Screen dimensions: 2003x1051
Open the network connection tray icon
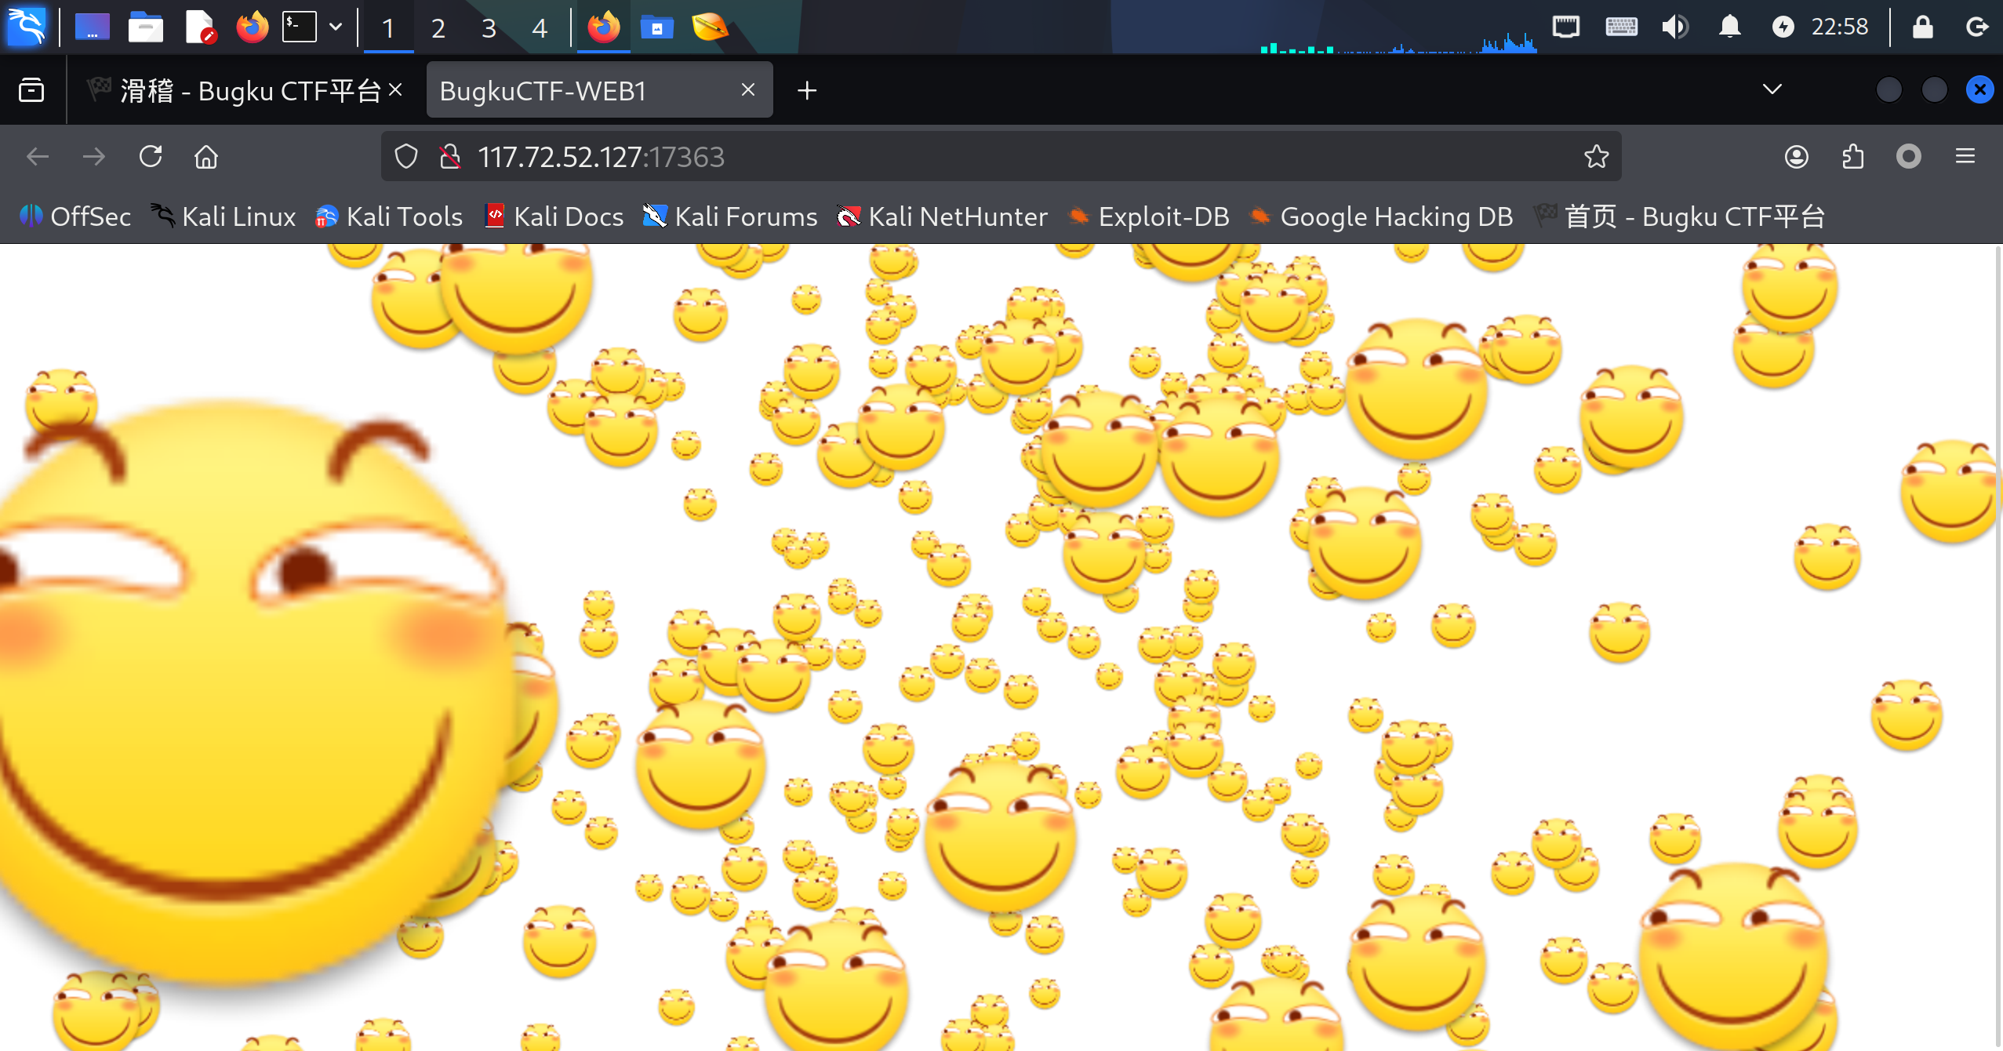click(1565, 27)
